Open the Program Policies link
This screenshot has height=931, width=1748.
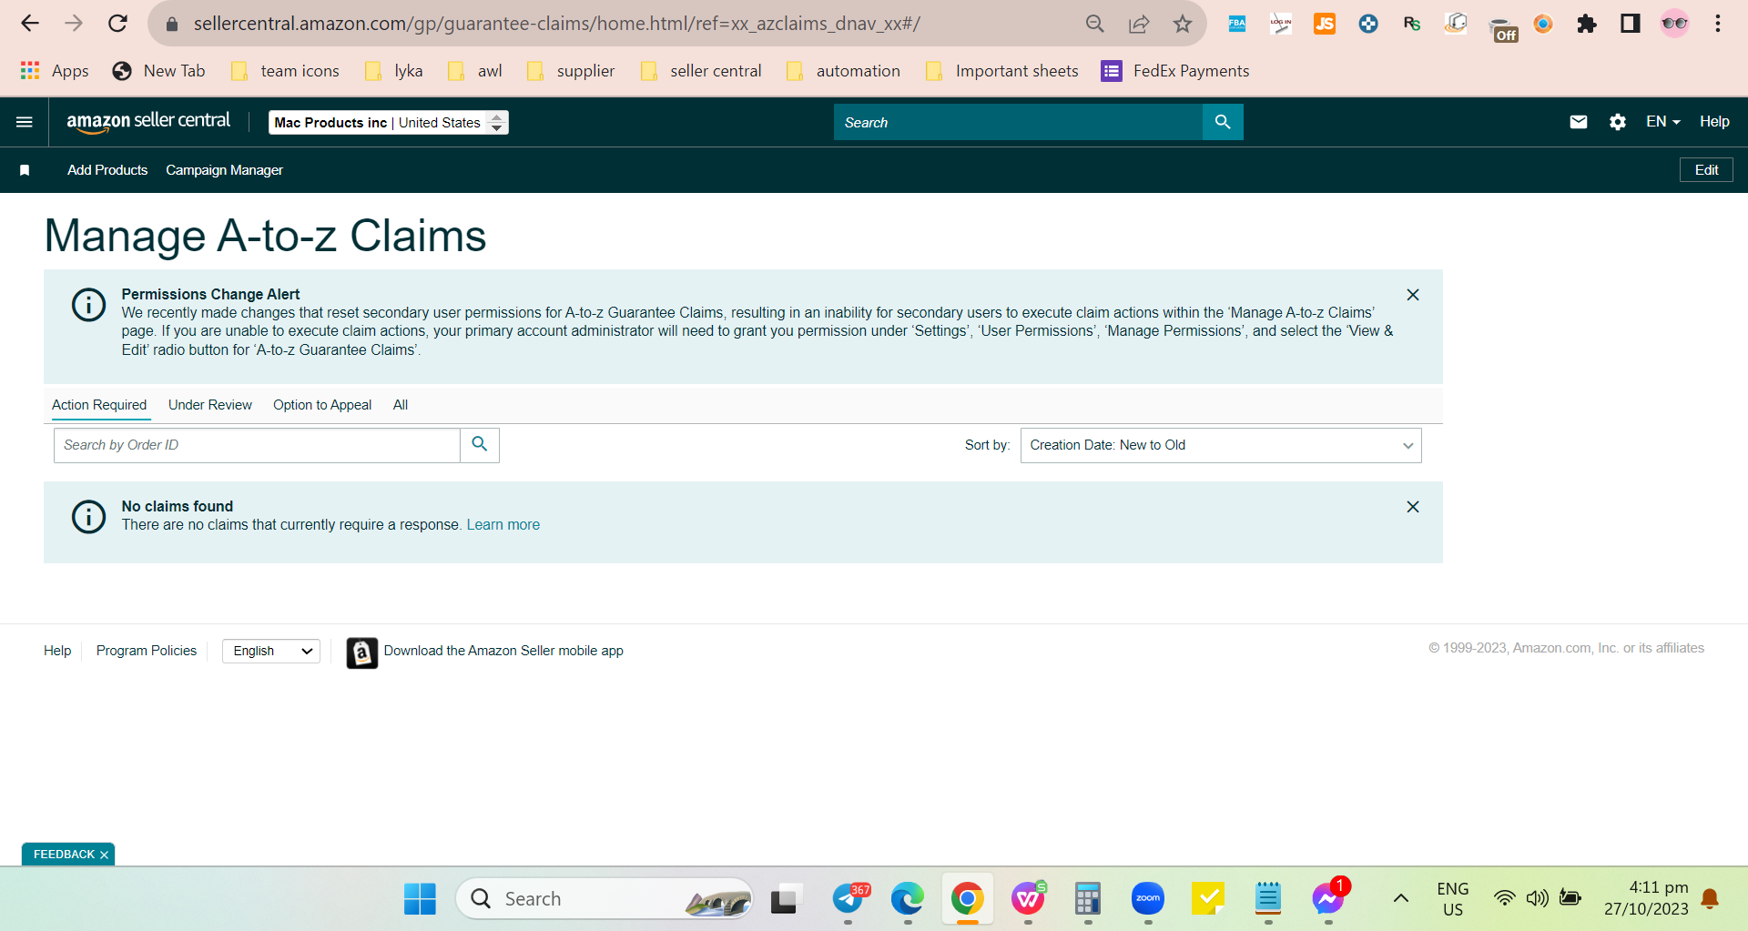147,651
